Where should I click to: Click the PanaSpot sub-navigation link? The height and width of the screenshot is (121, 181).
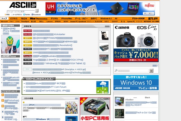coord(25,21)
